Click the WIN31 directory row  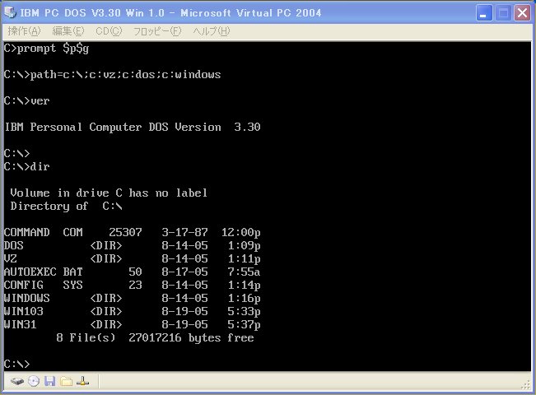132,324
